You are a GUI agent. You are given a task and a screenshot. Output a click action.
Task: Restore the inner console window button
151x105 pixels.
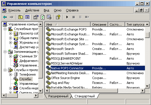(142, 10)
